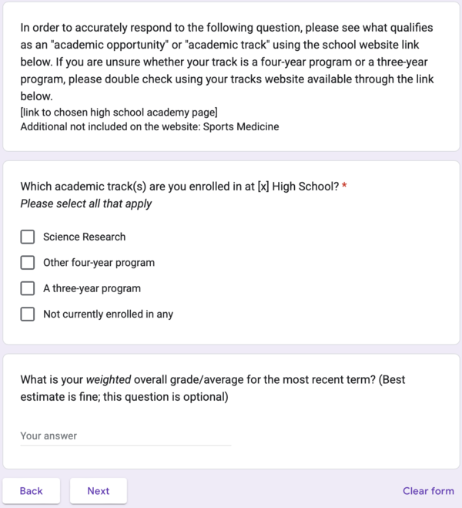The height and width of the screenshot is (508, 462).
Task: Check the Science Research checkbox
Action: tap(28, 237)
